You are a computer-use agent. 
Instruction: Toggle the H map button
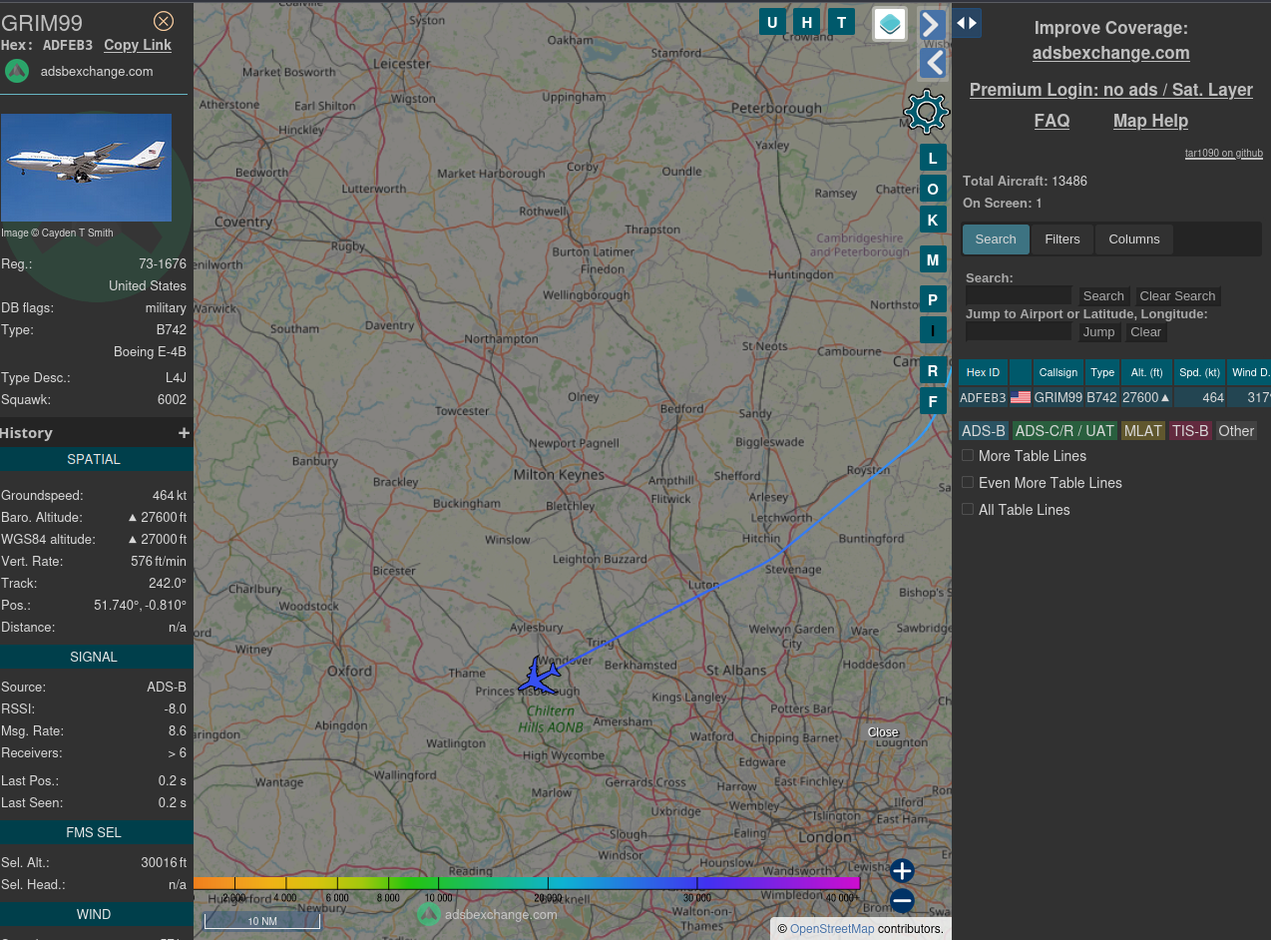[807, 22]
